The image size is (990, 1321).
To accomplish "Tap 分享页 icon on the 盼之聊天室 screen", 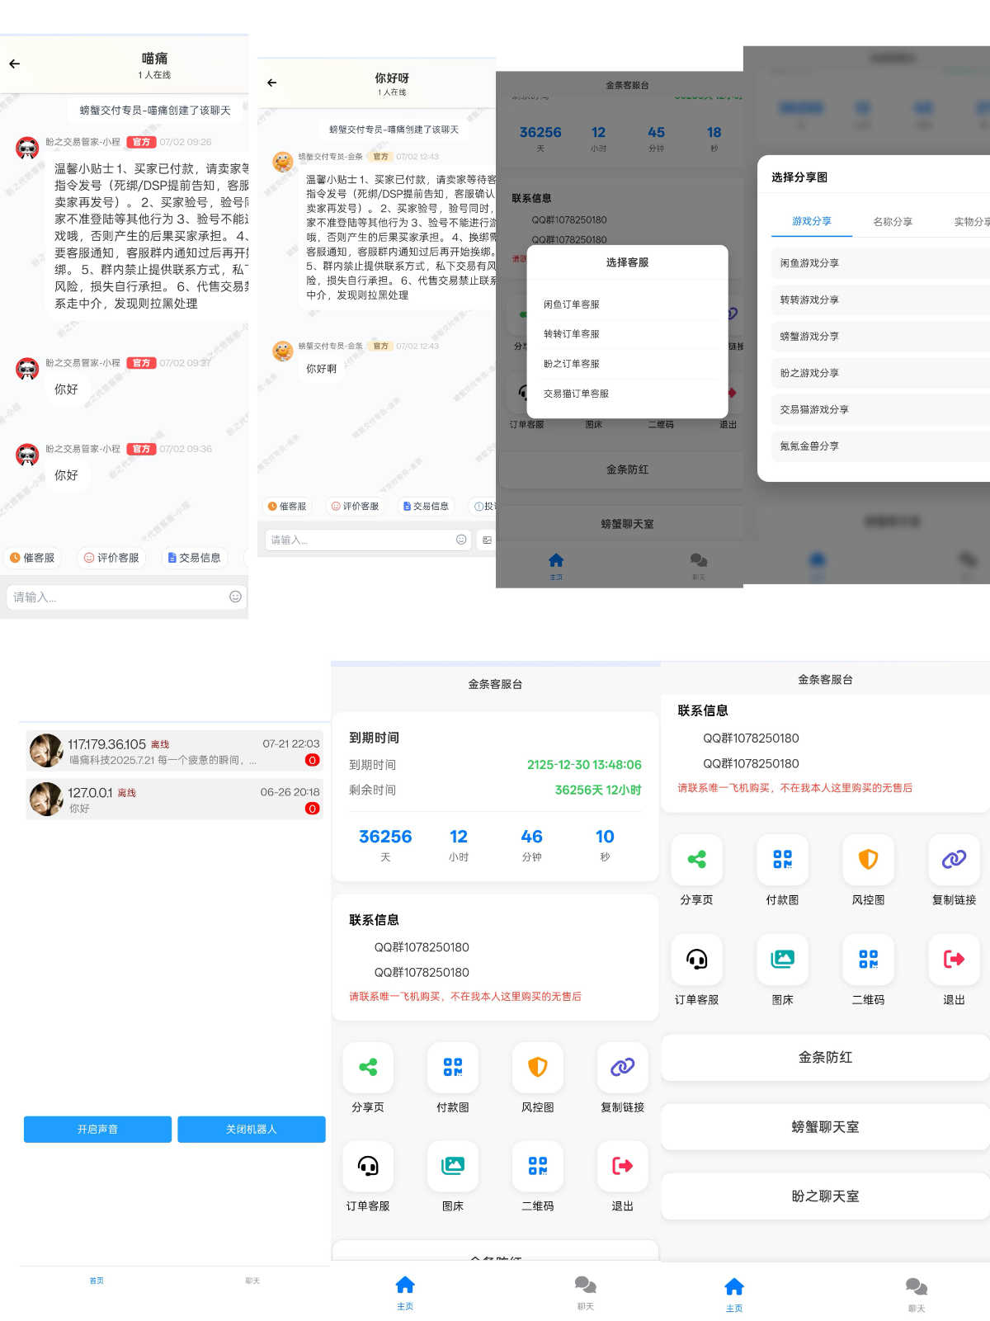I will coord(697,859).
